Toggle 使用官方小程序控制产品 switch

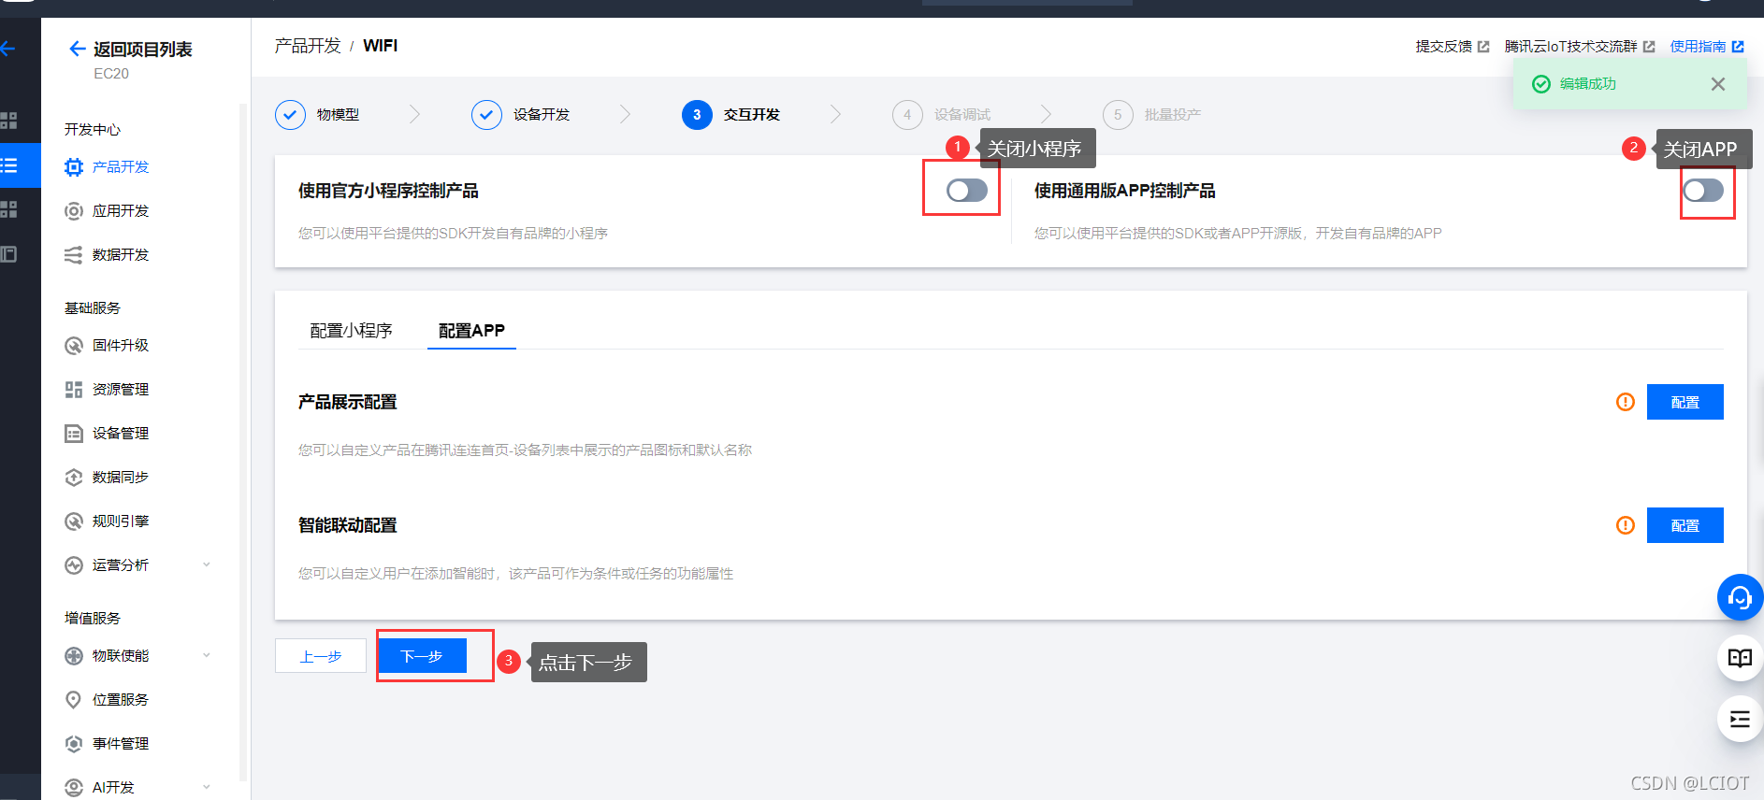[x=967, y=191]
